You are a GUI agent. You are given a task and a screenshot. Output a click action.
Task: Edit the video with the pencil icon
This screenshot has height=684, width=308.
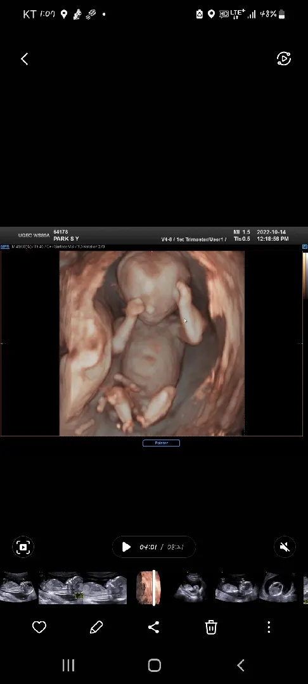[x=96, y=627]
